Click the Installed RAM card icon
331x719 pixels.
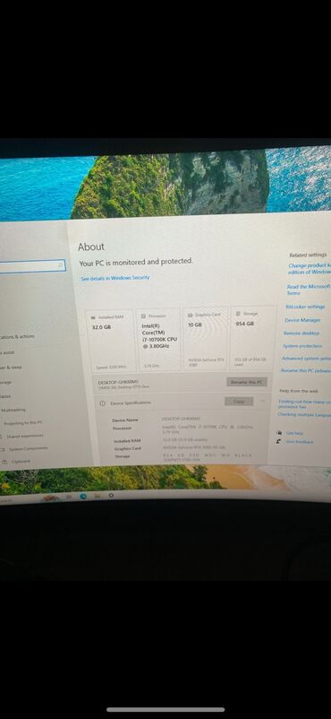[94, 316]
